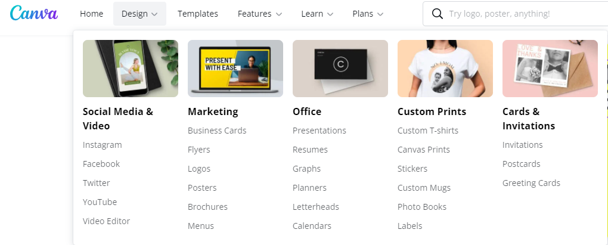Select the Instagram link
This screenshot has width=608, height=245.
103,145
